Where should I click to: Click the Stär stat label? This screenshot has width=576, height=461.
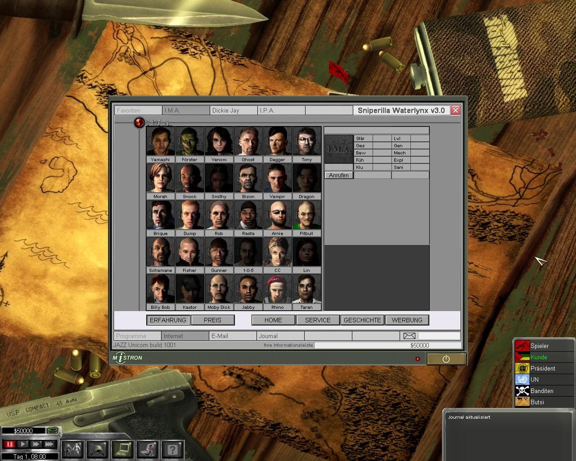pos(360,139)
